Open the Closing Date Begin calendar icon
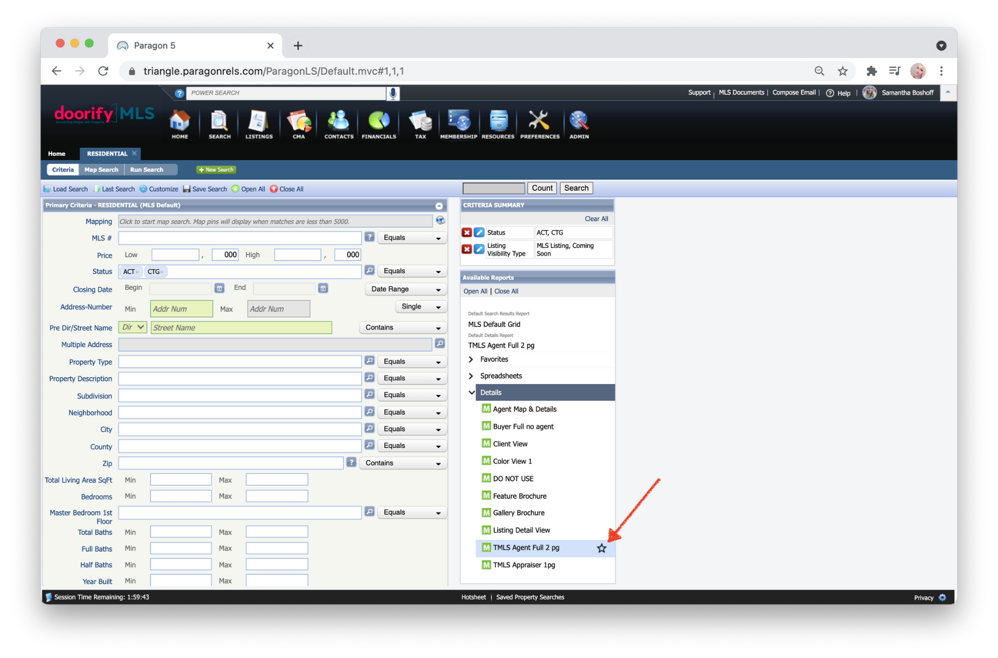This screenshot has width=998, height=658. tap(219, 288)
